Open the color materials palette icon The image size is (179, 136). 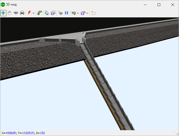tap(40, 13)
